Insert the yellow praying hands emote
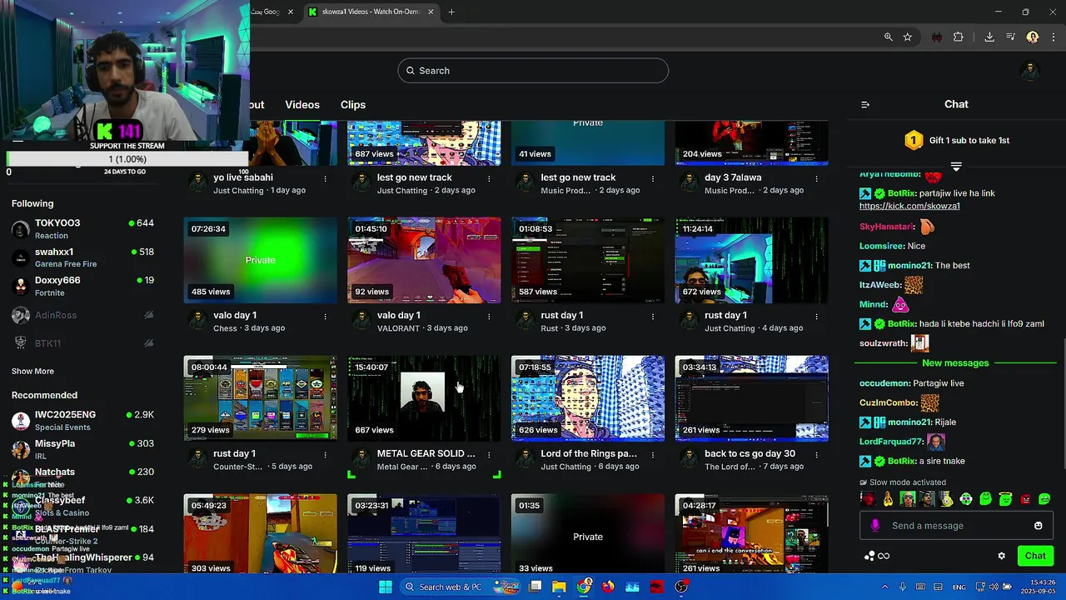The image size is (1066, 600). pos(888,499)
